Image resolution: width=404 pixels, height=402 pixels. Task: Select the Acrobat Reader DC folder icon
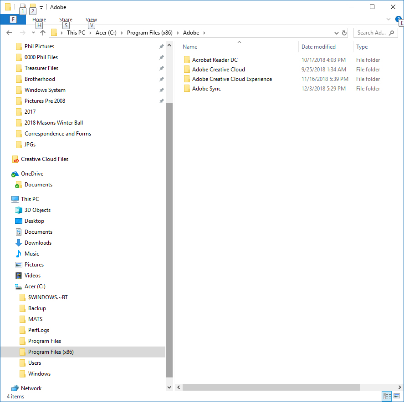coord(187,60)
